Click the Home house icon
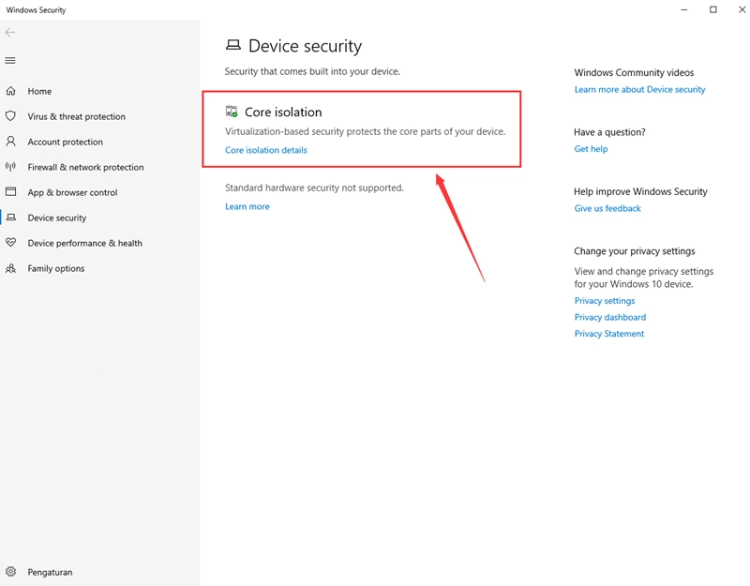Screen dimensions: 750x586 [10, 91]
